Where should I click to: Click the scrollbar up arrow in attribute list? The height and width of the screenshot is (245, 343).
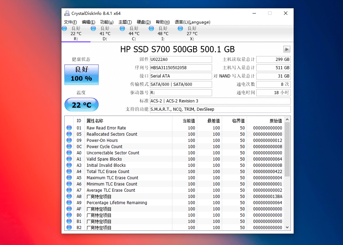click(287, 119)
